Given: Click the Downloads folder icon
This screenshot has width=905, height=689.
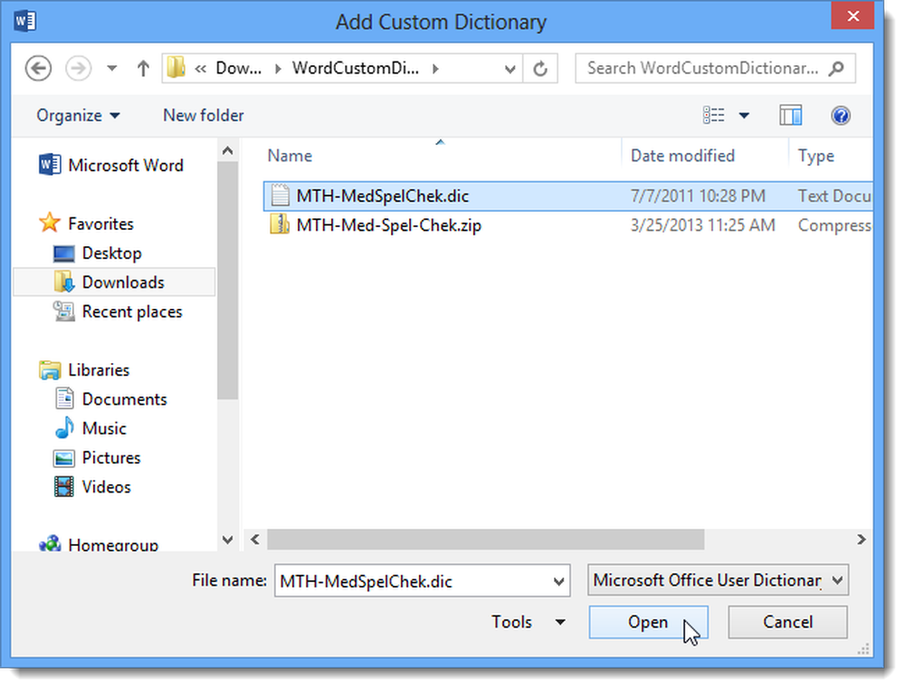Looking at the screenshot, I should pyautogui.click(x=63, y=282).
